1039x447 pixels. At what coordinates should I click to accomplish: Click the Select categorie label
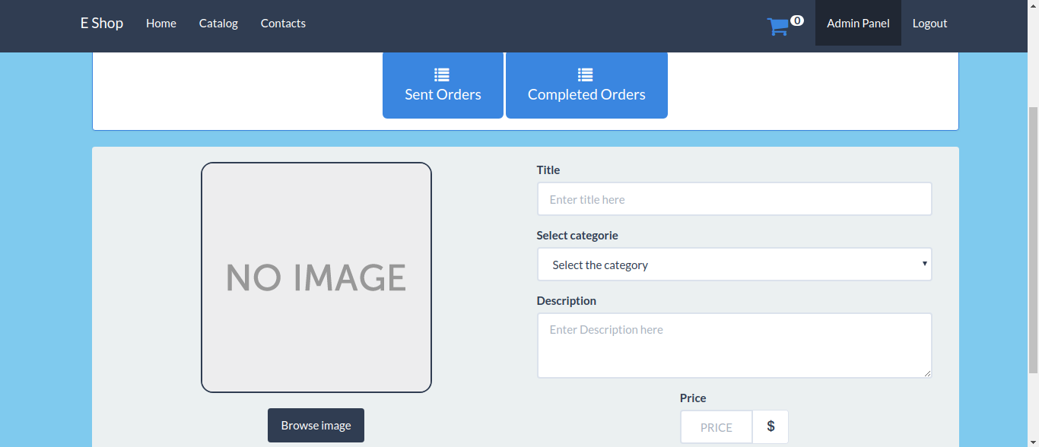[577, 235]
